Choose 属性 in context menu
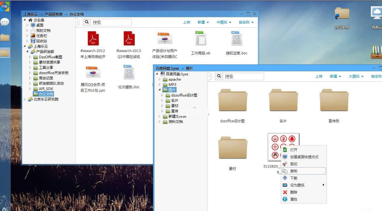This screenshot has width=382, height=211. pyautogui.click(x=304, y=199)
